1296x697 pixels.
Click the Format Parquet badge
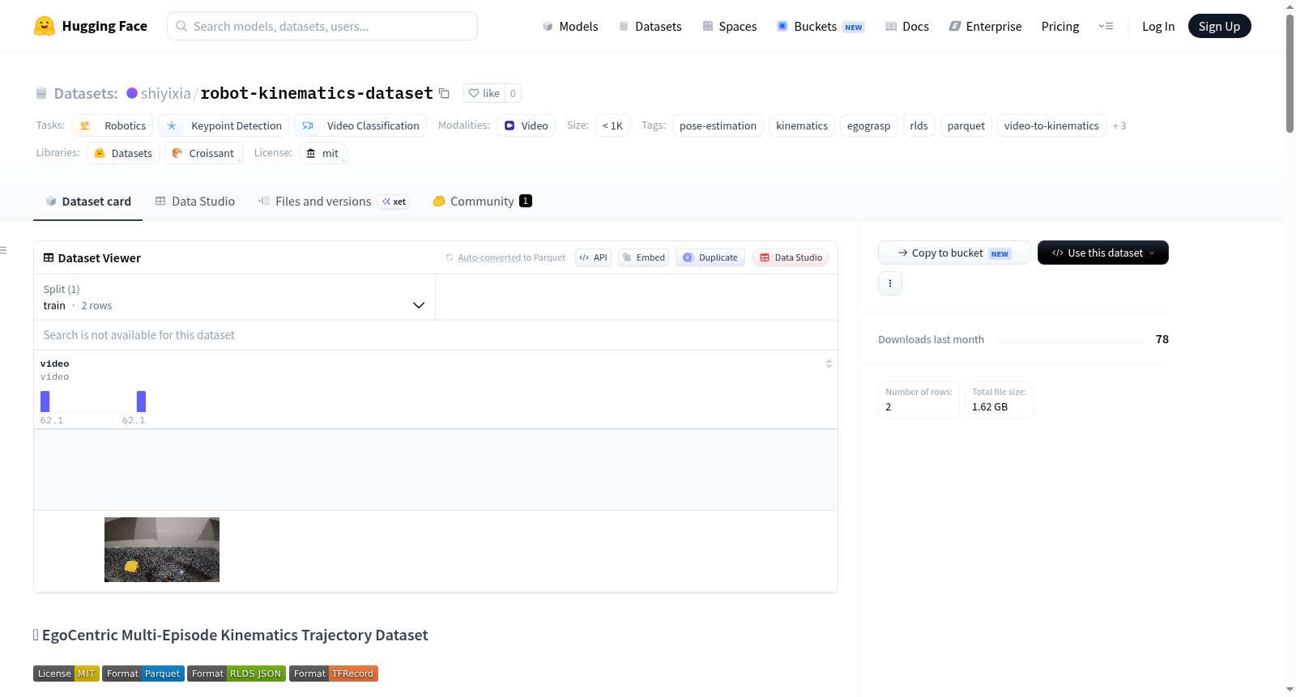click(x=143, y=674)
